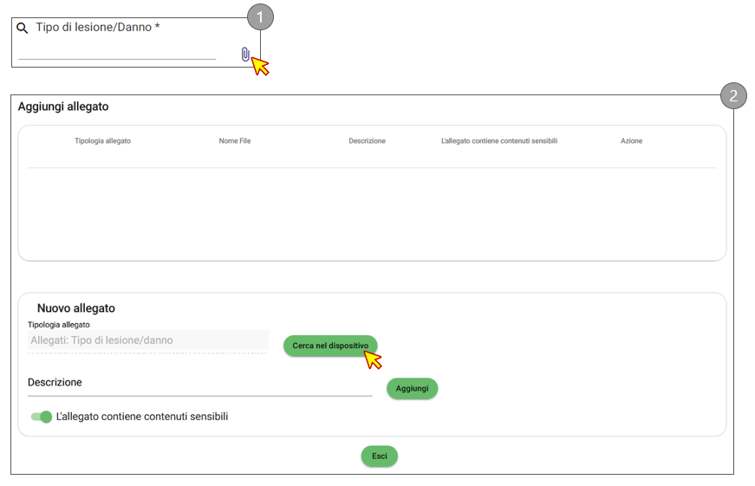
Task: Click the magnifier search icon
Action: click(x=23, y=29)
